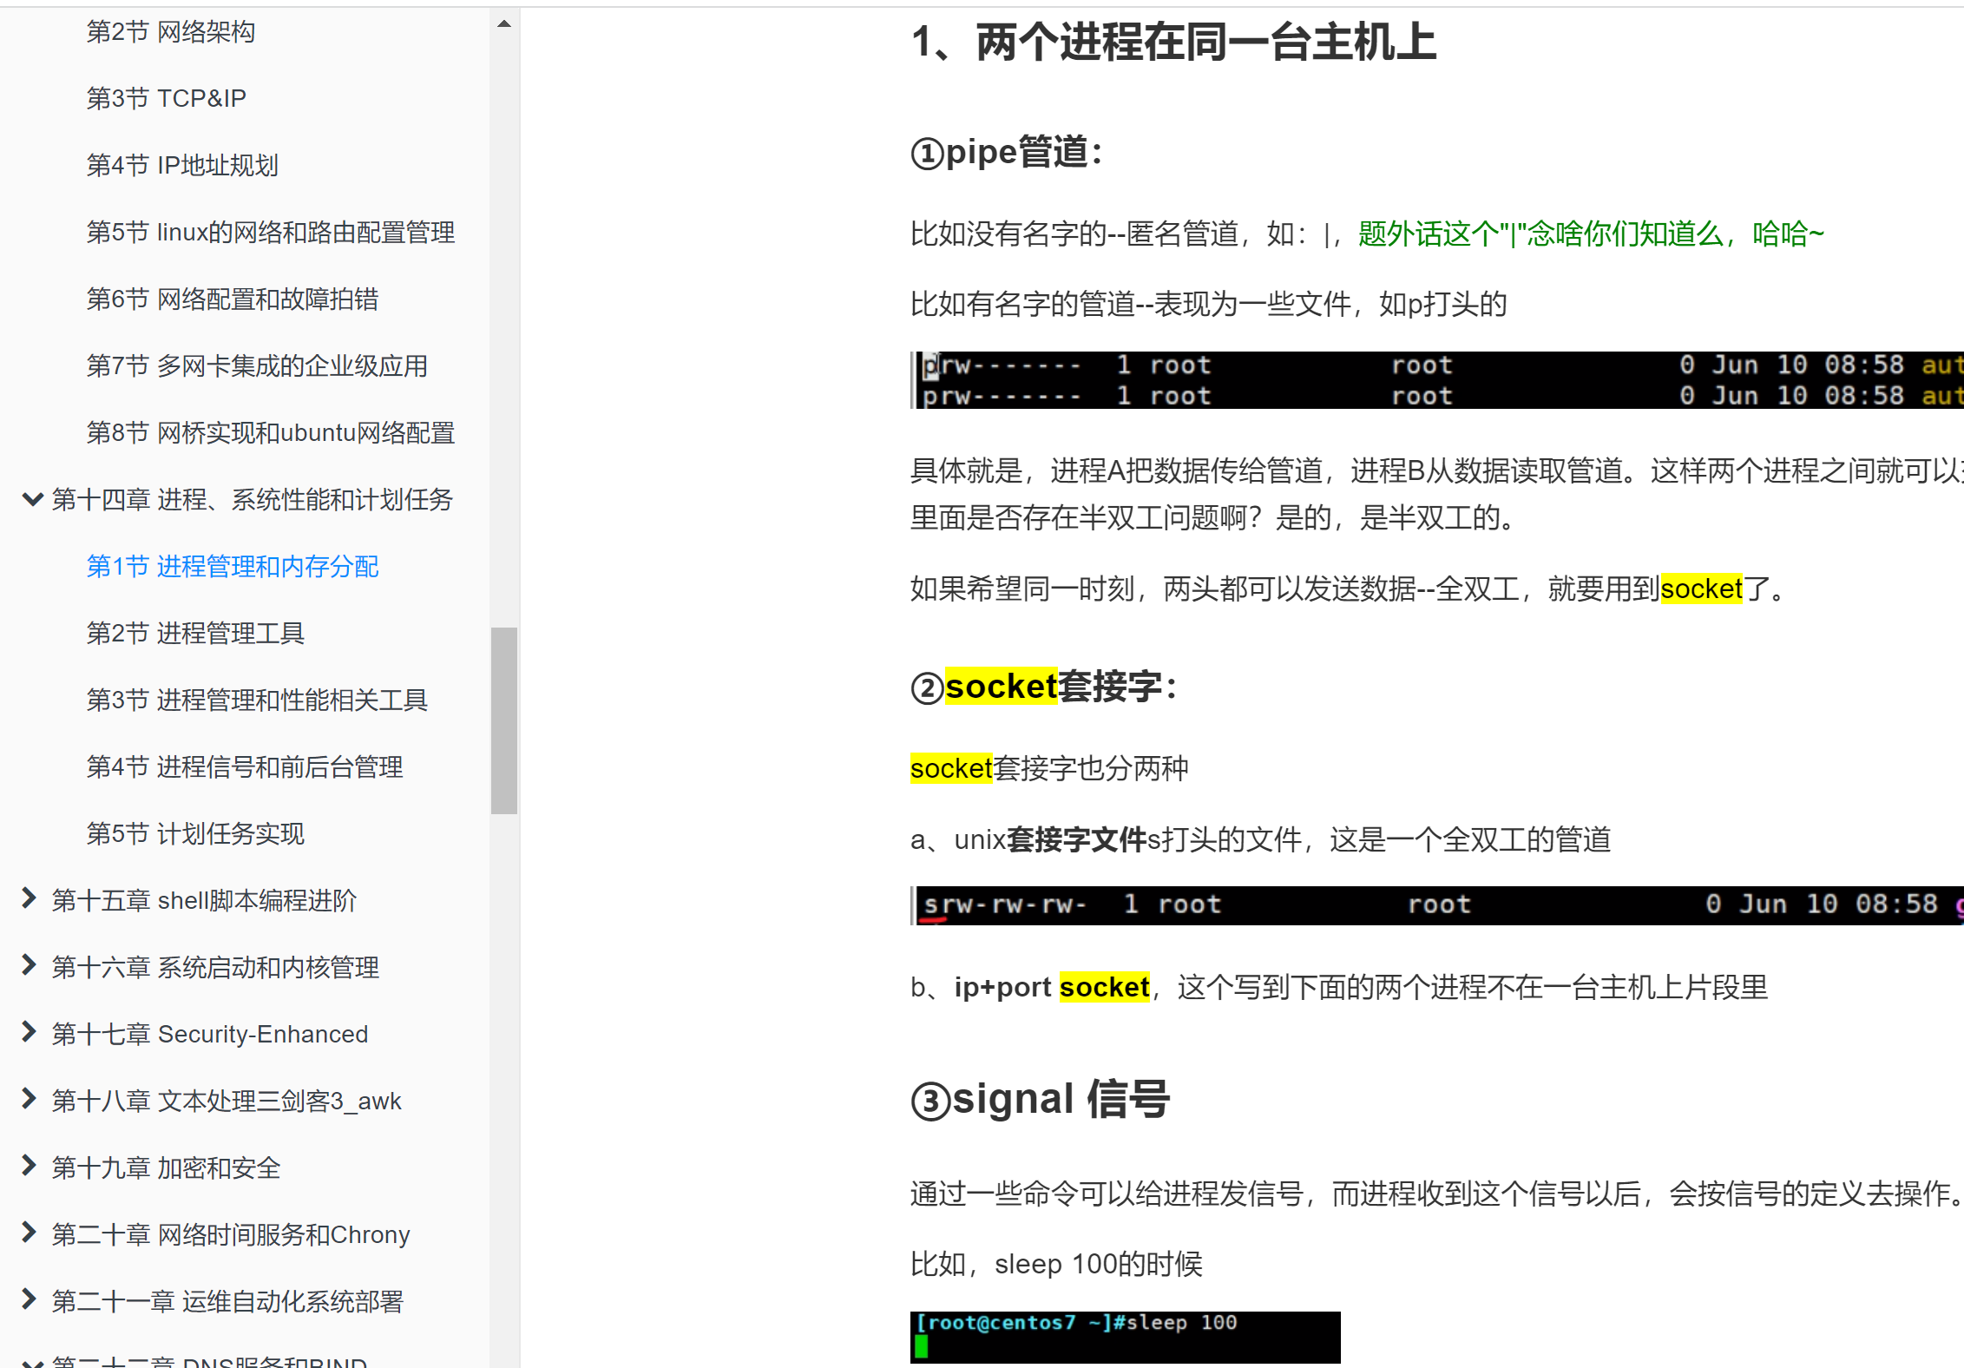Click the sidebar scrollbar thumb
Image resolution: width=1964 pixels, height=1368 pixels.
(503, 720)
